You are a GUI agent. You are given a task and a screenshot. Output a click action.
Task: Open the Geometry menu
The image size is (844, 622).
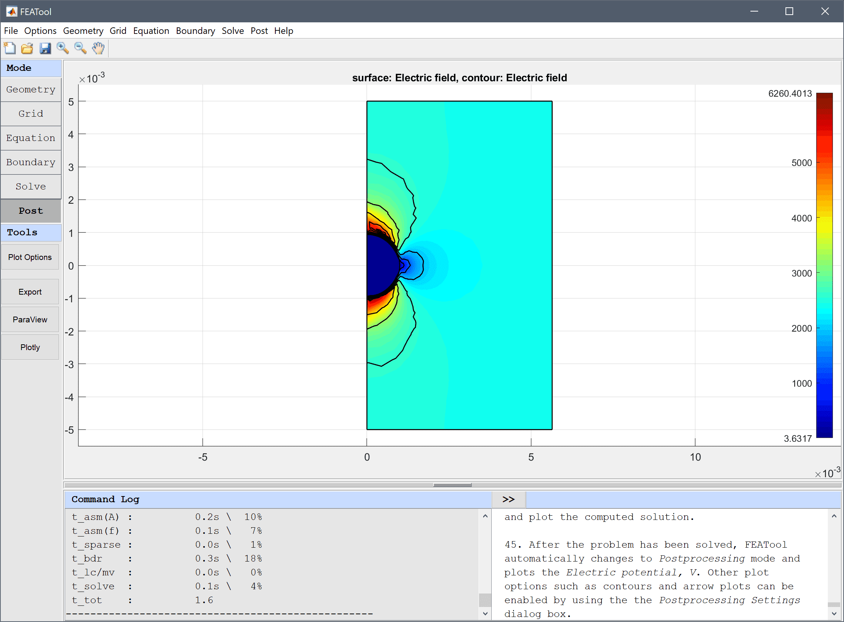coord(83,31)
